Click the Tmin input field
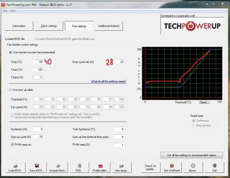 (x=38, y=62)
